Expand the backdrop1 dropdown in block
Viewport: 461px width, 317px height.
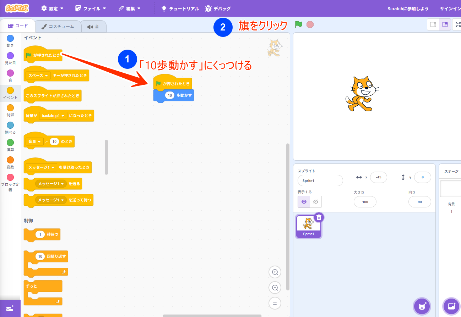pyautogui.click(x=53, y=116)
